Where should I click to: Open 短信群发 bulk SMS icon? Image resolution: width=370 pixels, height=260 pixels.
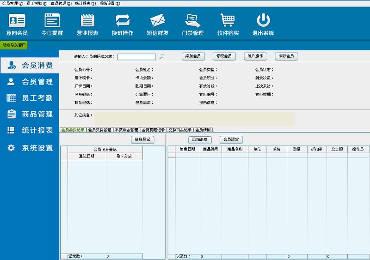(158, 24)
